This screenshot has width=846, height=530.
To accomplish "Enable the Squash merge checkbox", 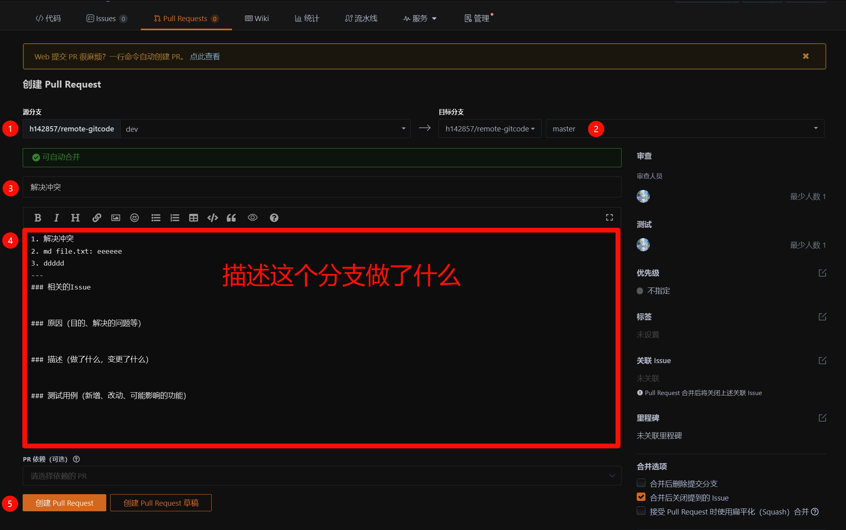I will [641, 511].
